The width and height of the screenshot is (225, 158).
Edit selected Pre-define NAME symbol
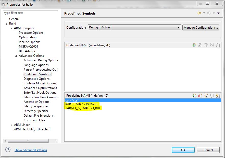click(x=206, y=96)
